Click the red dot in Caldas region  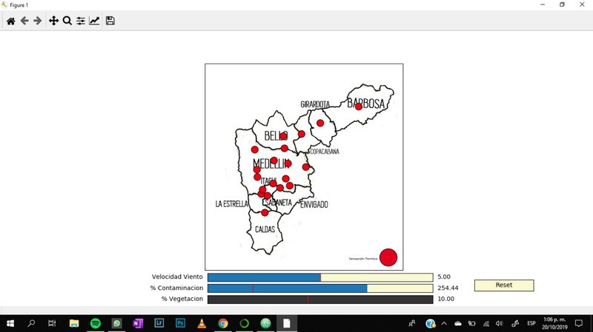(x=265, y=213)
